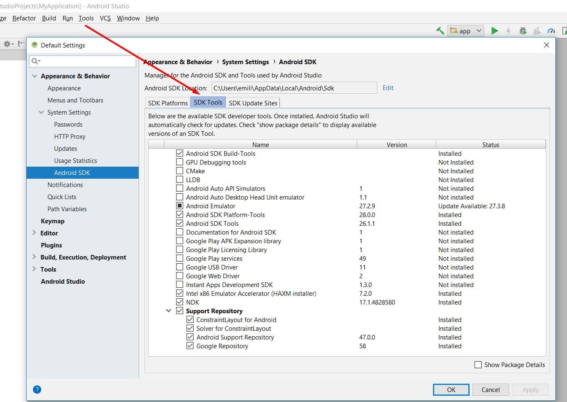The image size is (567, 402).
Task: Open the Tools menu in the menu bar
Action: (x=86, y=18)
